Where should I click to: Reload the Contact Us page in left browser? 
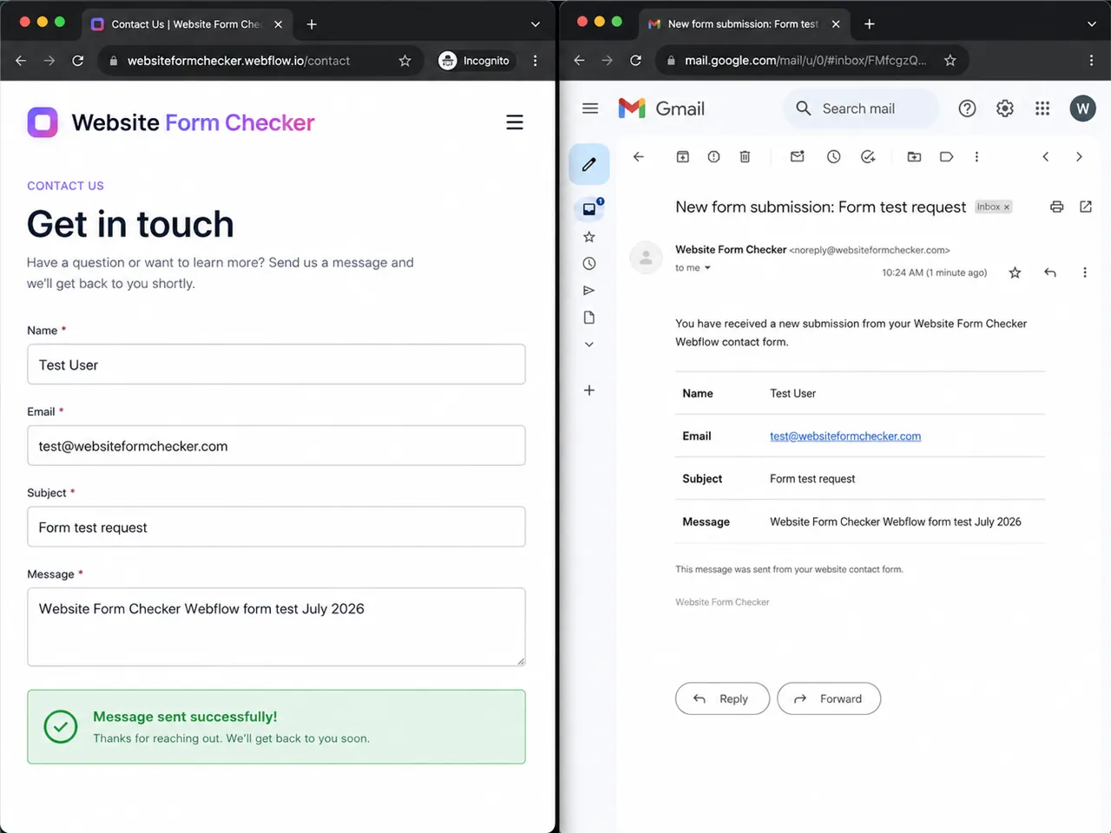pyautogui.click(x=78, y=61)
